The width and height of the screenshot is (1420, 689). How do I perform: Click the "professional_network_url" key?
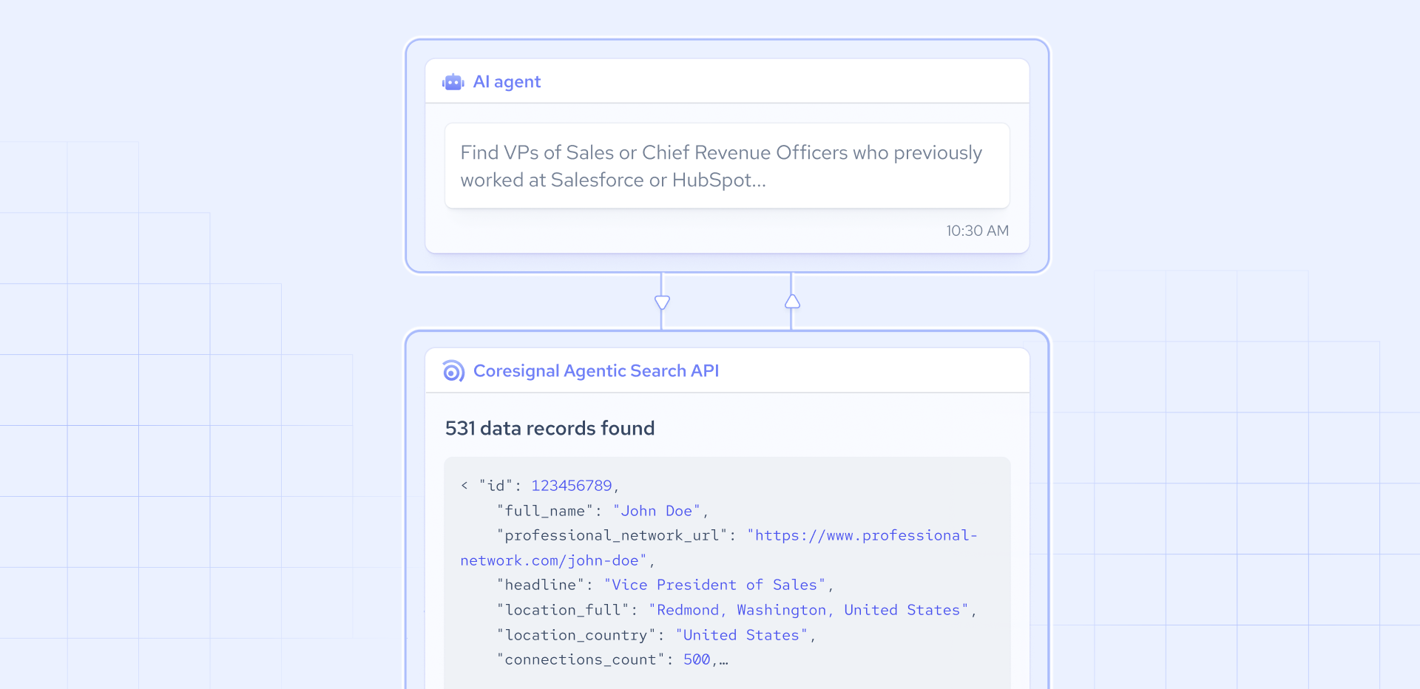click(612, 535)
